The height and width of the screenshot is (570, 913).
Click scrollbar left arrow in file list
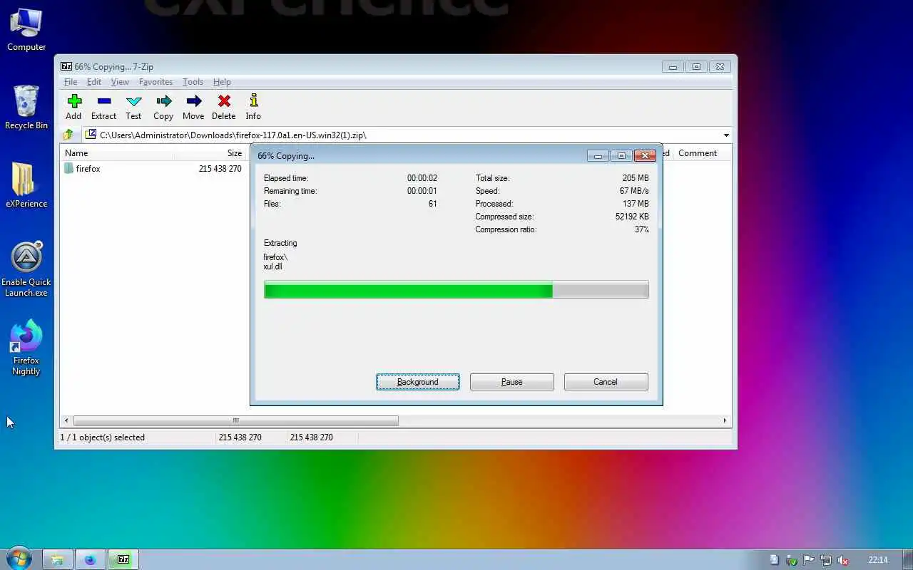66,420
